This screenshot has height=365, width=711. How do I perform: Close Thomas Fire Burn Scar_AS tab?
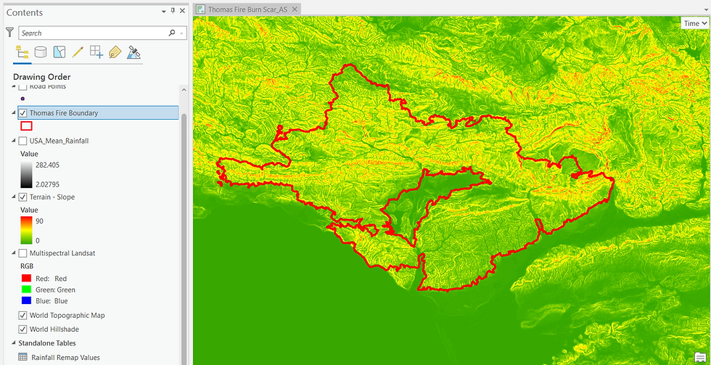tap(295, 9)
